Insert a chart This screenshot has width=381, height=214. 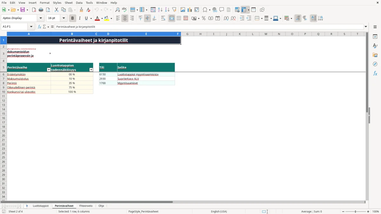click(190, 10)
